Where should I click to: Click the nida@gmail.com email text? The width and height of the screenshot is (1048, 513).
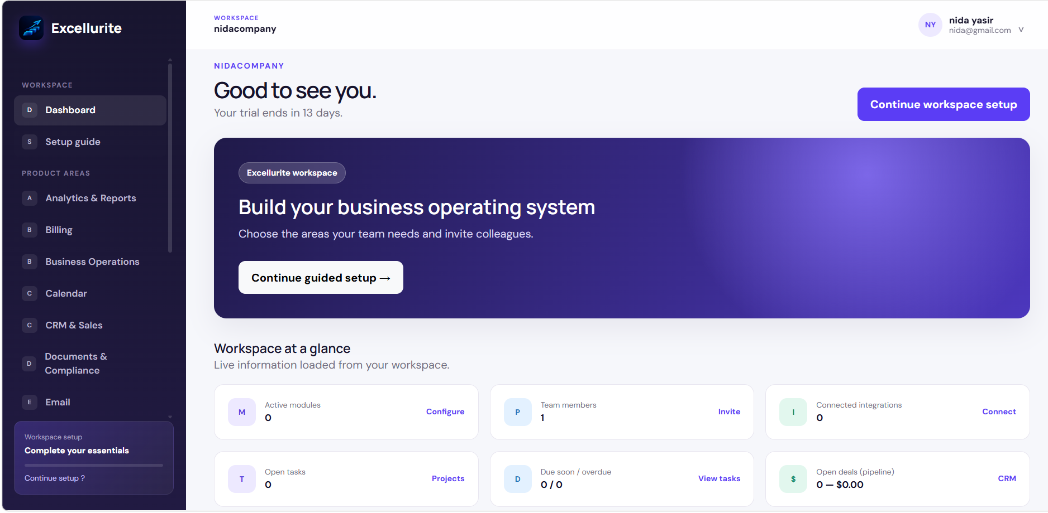tap(980, 31)
